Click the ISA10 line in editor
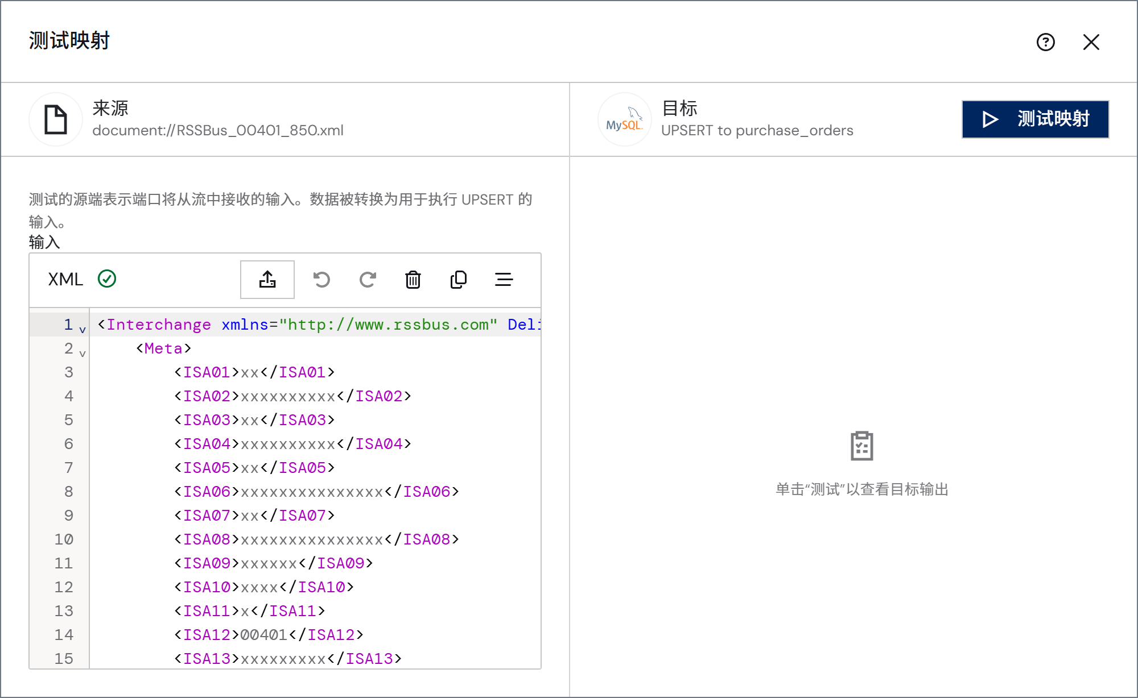 [x=264, y=587]
